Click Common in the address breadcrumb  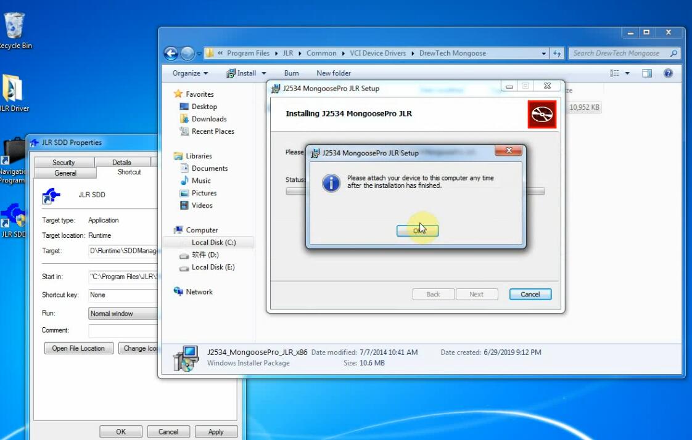[x=321, y=54]
